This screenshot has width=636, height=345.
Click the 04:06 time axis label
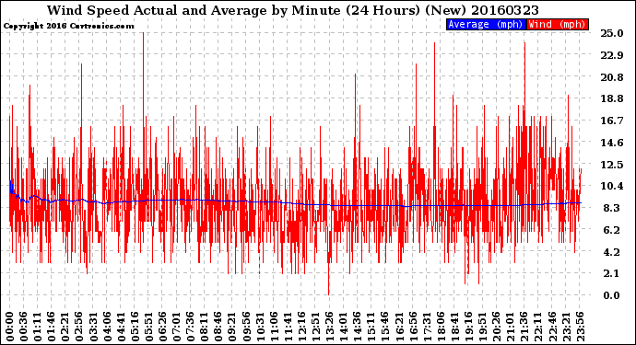pos(107,327)
